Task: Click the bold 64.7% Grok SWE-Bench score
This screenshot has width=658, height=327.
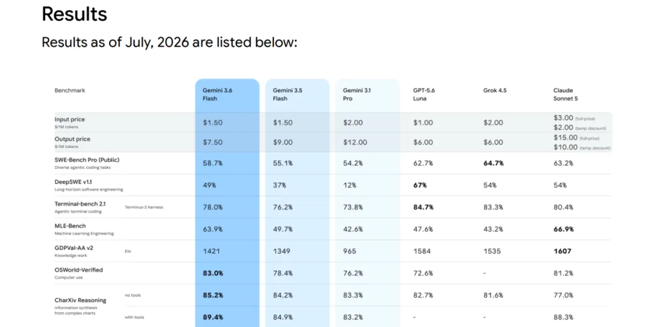Action: tap(493, 163)
